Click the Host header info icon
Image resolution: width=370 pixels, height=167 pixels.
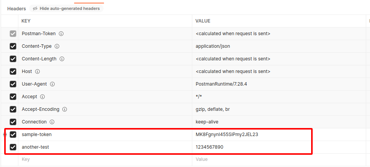[37, 71]
